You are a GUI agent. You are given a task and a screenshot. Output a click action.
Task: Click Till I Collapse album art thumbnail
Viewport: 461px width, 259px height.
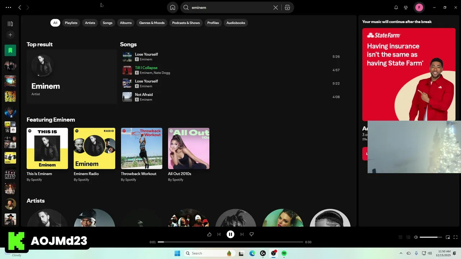(127, 70)
